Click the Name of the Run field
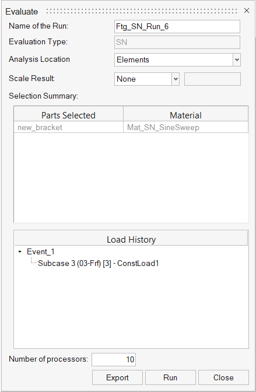 coord(177,26)
